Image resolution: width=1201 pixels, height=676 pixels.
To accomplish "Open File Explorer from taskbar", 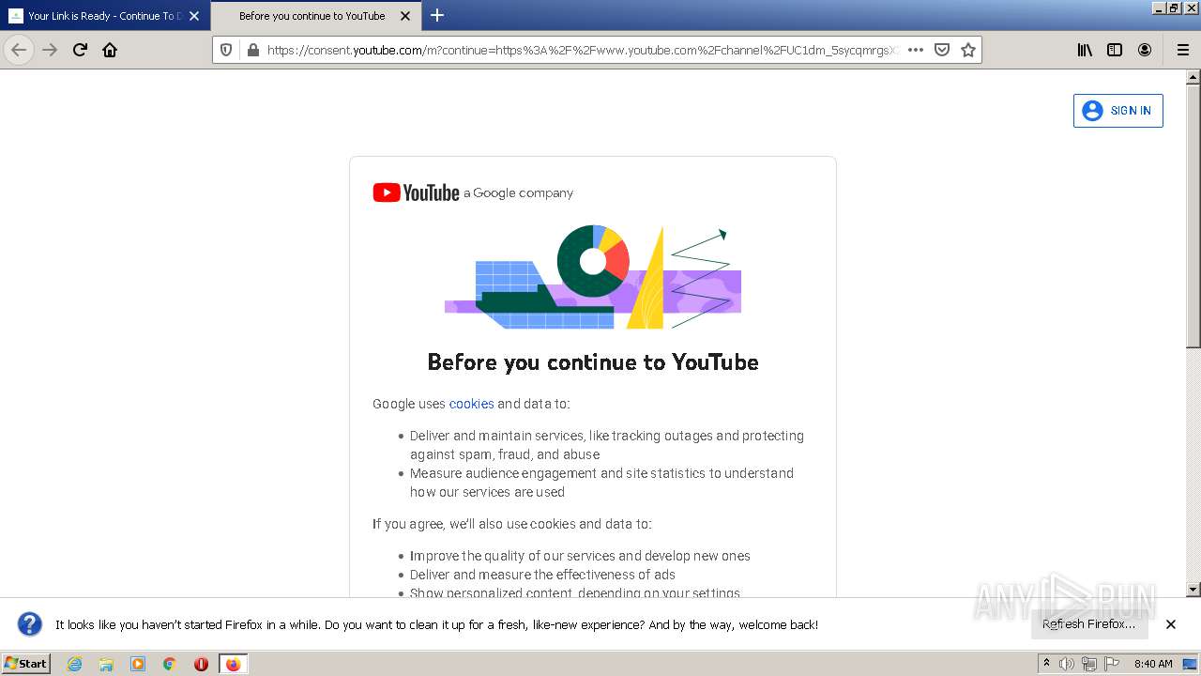I will point(106,664).
